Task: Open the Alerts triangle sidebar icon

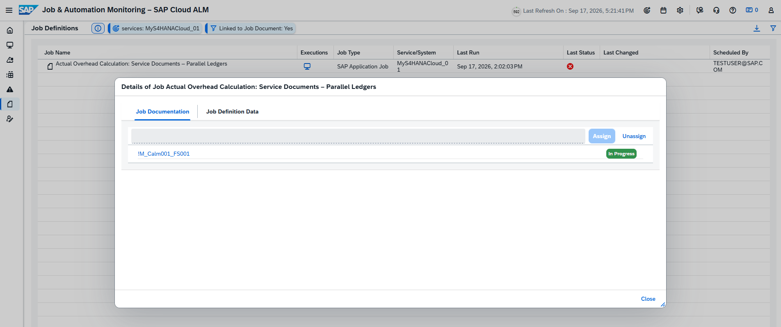Action: [10, 89]
